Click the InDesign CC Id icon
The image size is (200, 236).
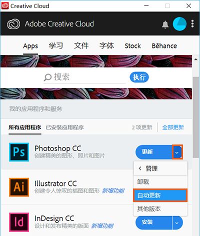pos(19,222)
